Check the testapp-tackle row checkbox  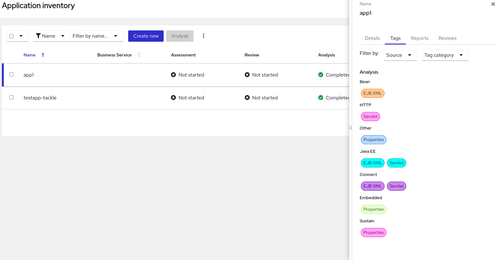pyautogui.click(x=12, y=98)
